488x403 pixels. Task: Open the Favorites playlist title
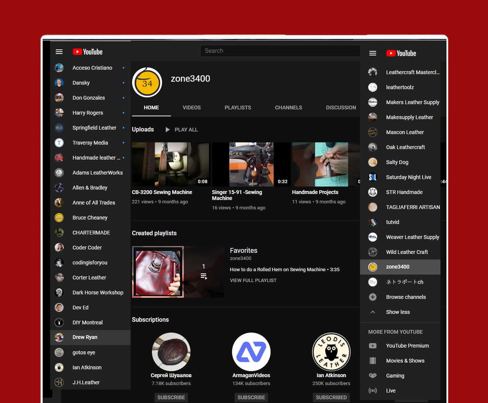click(x=244, y=251)
